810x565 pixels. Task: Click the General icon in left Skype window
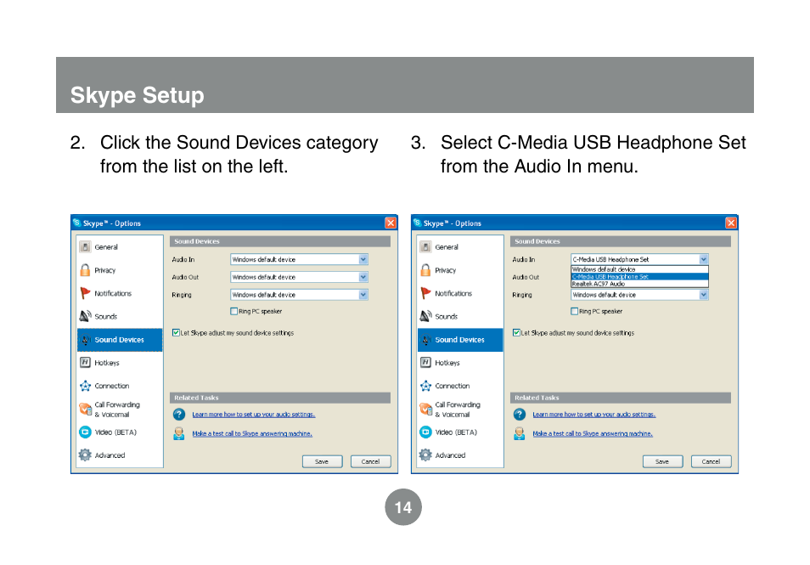[x=85, y=246]
